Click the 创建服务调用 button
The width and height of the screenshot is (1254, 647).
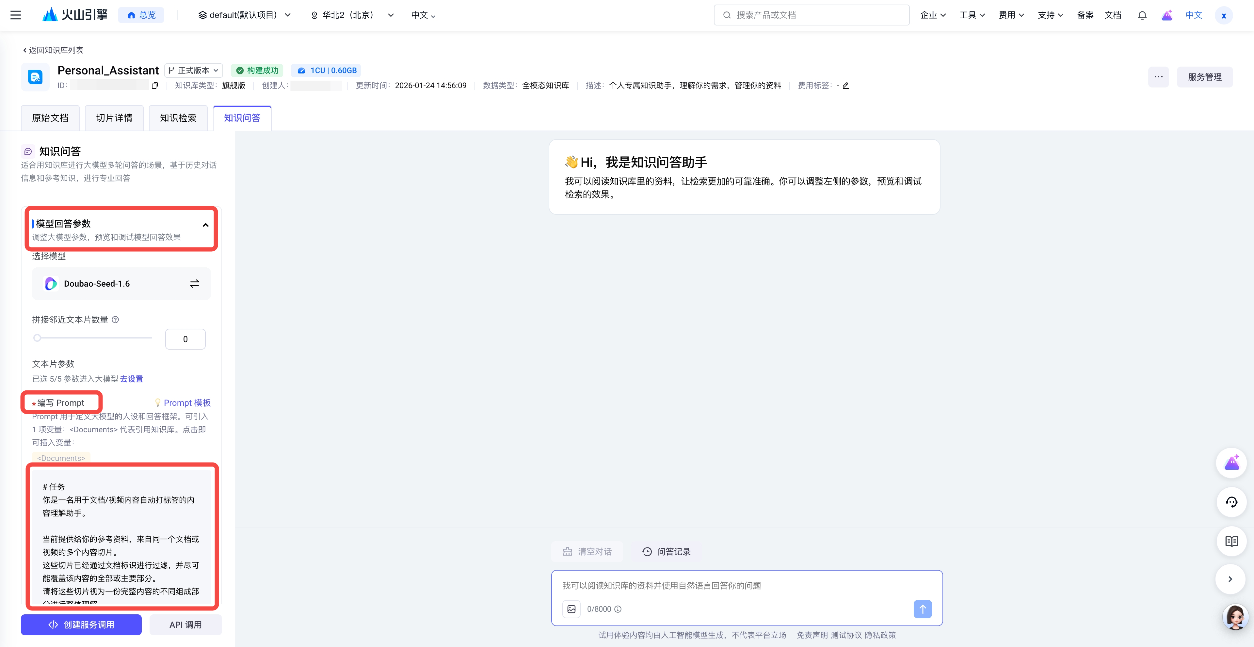click(81, 624)
